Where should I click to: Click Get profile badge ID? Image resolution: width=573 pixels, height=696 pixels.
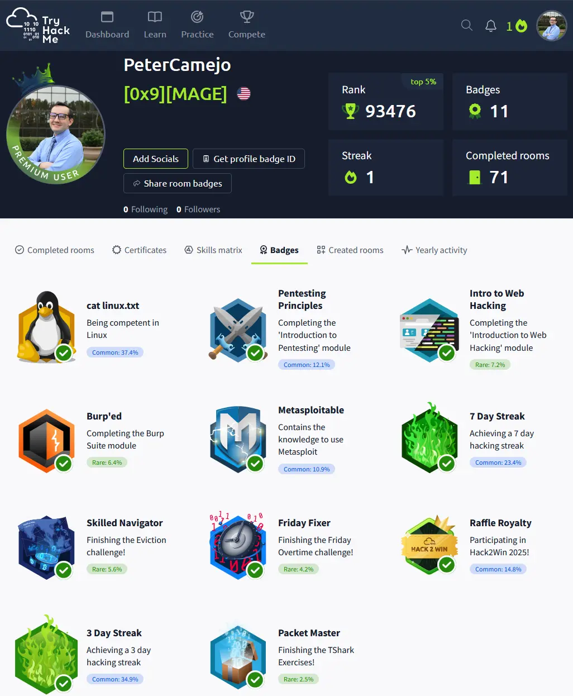coord(249,159)
